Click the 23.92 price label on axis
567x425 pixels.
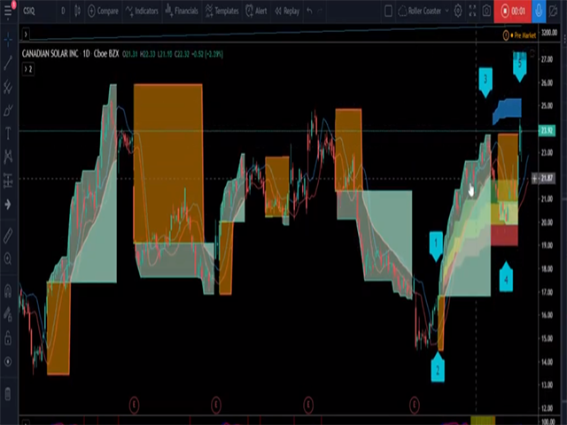(x=548, y=130)
